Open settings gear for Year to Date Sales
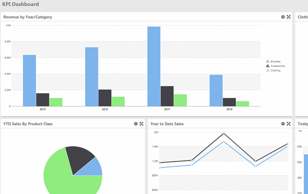The width and height of the screenshot is (308, 194). pyautogui.click(x=283, y=124)
